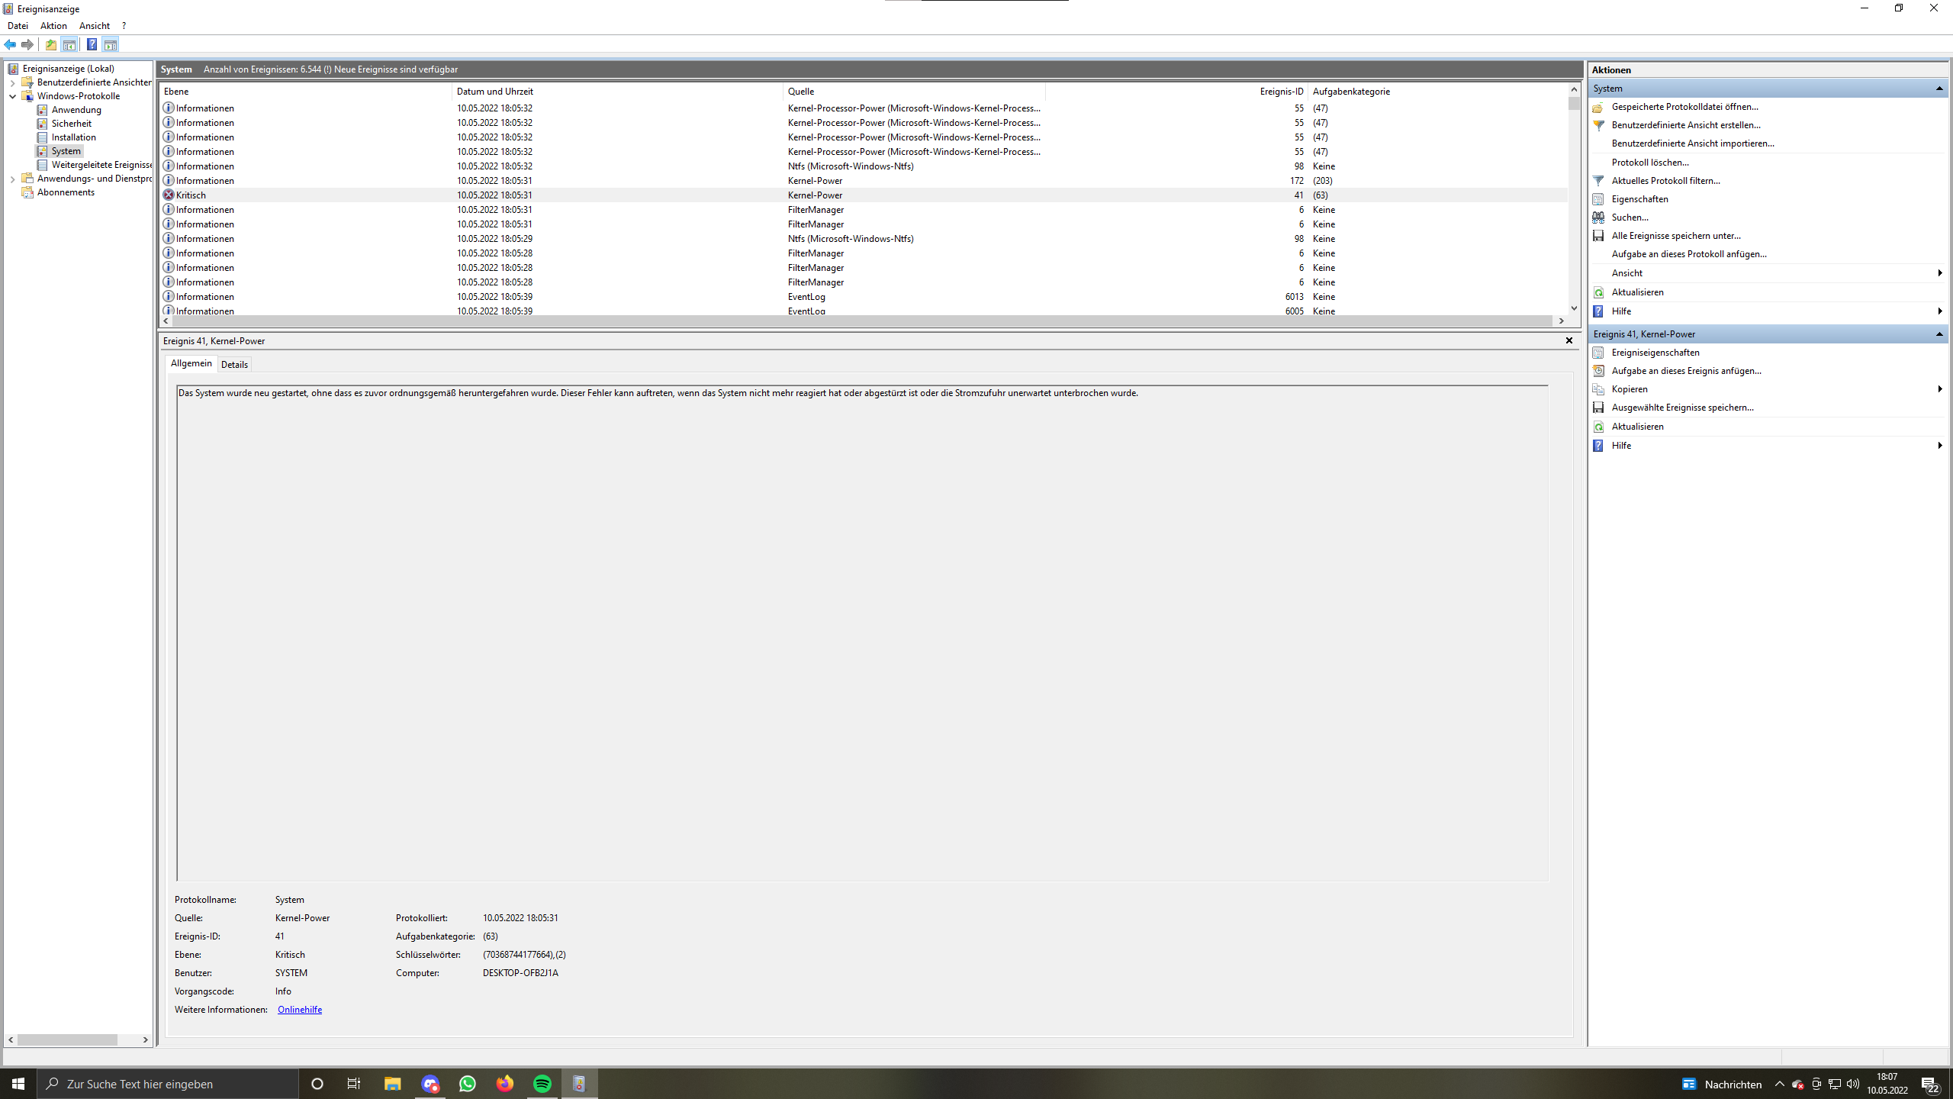Switch to the Details tab
1953x1099 pixels.
(x=234, y=365)
